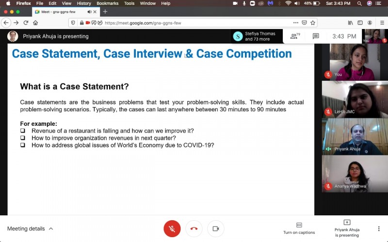The height and width of the screenshot is (242, 388).
Task: Open the Tools menu
Action: (129, 3)
